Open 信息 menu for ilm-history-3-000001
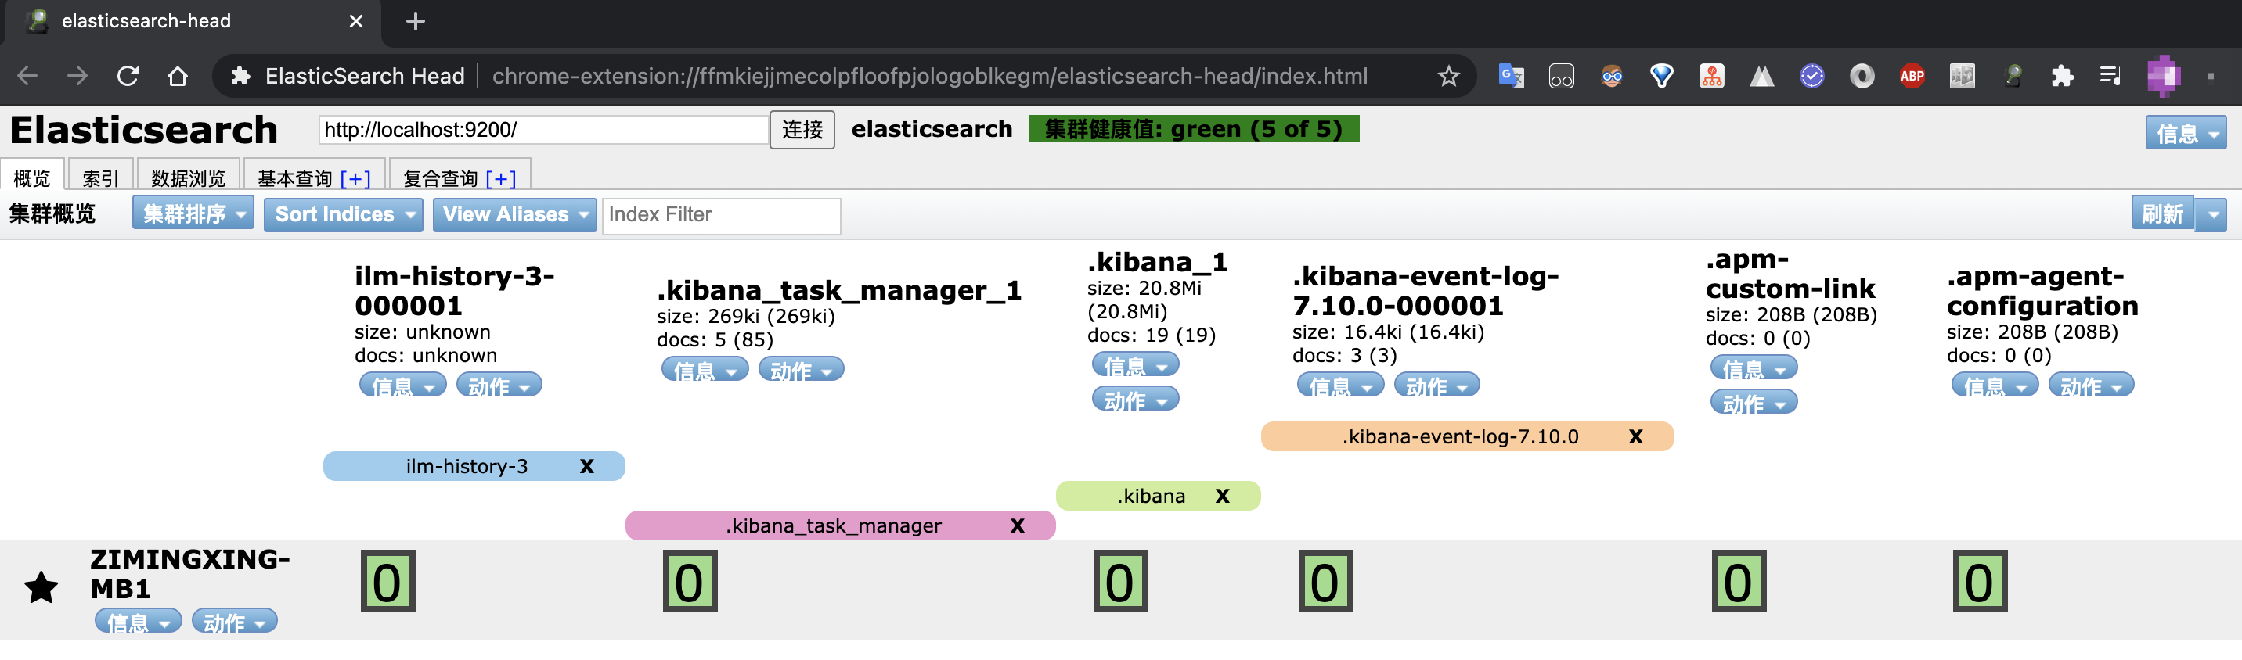The height and width of the screenshot is (660, 2242). point(403,386)
